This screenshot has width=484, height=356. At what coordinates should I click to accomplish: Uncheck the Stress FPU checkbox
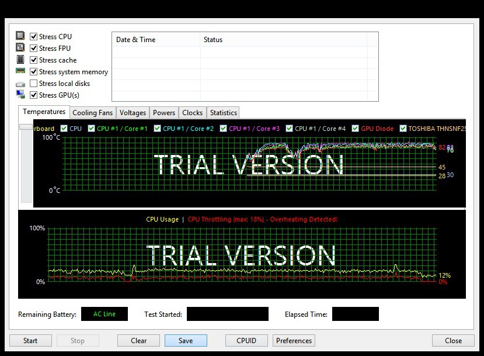pos(34,48)
